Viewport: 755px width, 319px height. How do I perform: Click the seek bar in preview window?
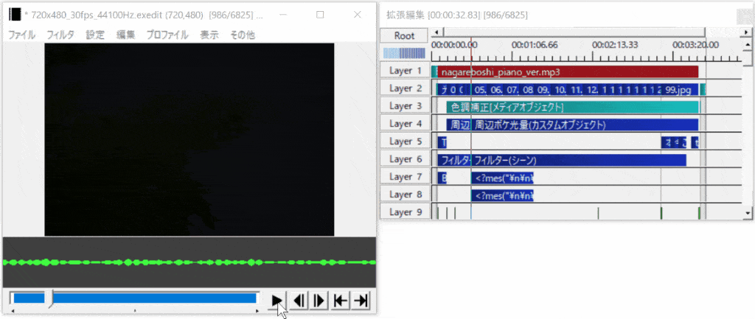tap(133, 298)
